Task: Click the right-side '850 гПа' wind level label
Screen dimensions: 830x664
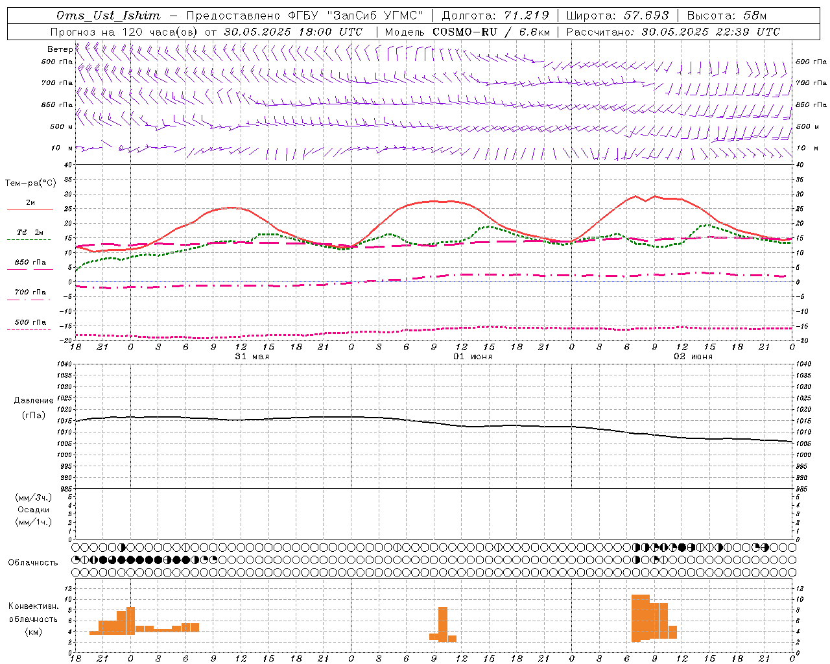Action: pyautogui.click(x=811, y=104)
